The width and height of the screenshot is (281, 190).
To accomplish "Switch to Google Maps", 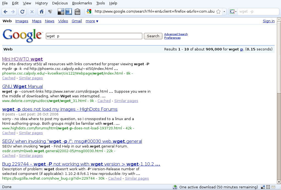I will [x=37, y=21].
